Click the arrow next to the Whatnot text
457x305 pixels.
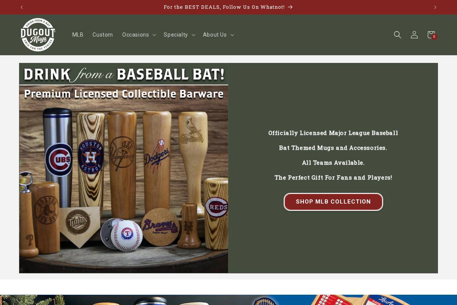(290, 7)
